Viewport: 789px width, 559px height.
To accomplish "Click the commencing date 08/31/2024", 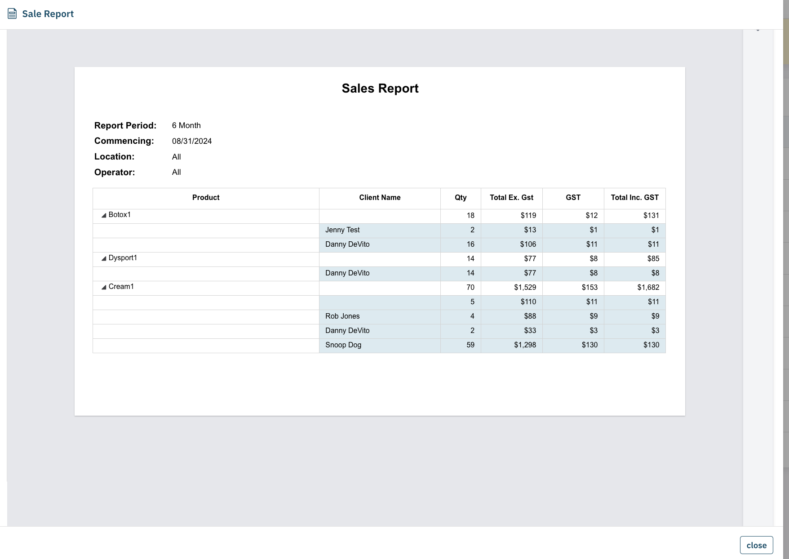I will pos(192,141).
